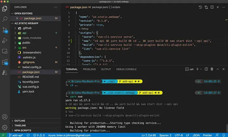Open the editor timeline history icon
Viewport: 228px width, 137px height.
(x=200, y=7)
